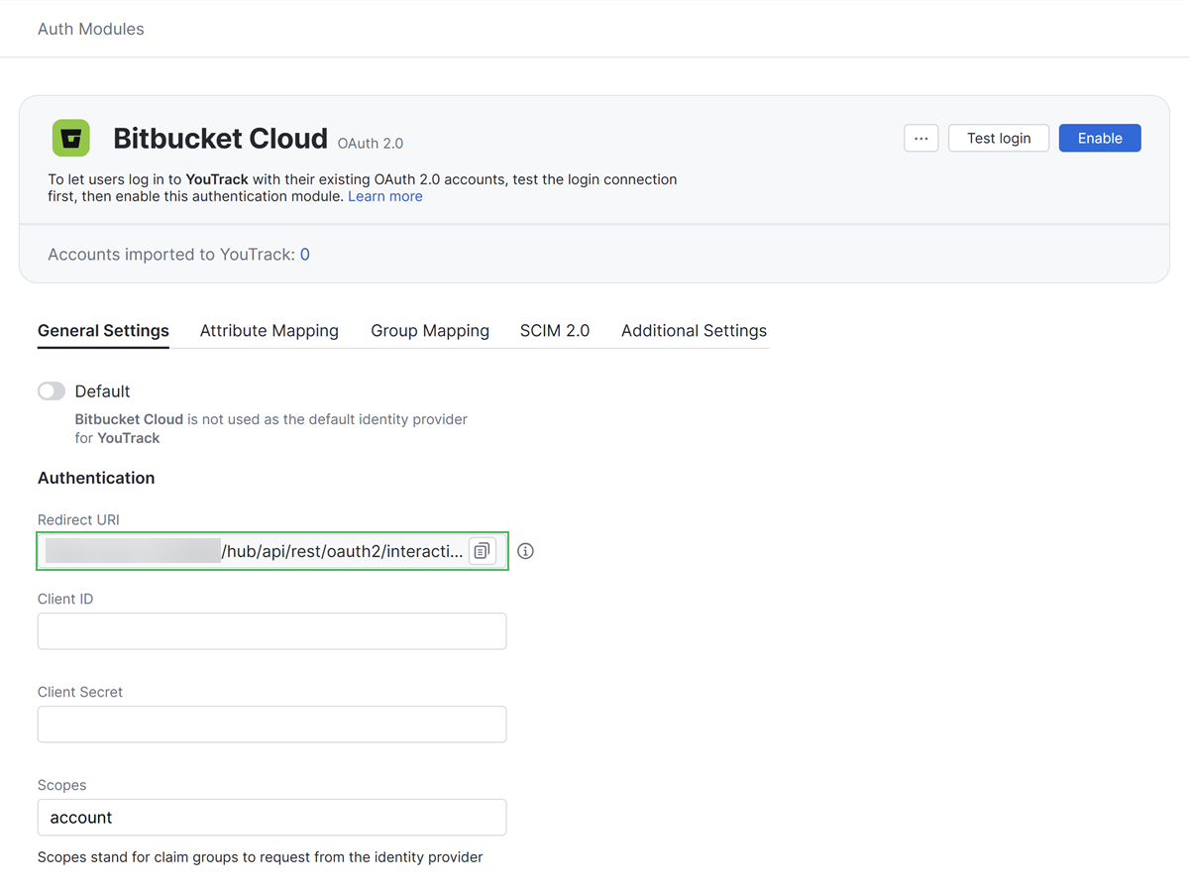The image size is (1189, 891).
Task: Click the Bitbucket Cloud logo icon
Action: pyautogui.click(x=71, y=138)
